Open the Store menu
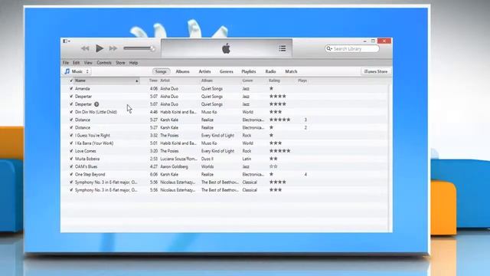The image size is (490, 276). point(120,63)
